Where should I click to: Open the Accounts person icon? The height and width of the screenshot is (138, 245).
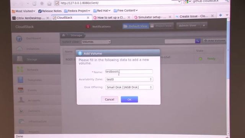tap(21, 100)
